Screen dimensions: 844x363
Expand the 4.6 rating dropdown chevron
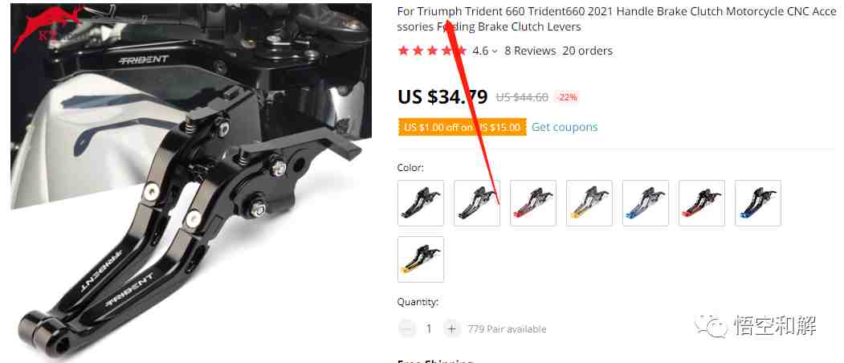(494, 51)
